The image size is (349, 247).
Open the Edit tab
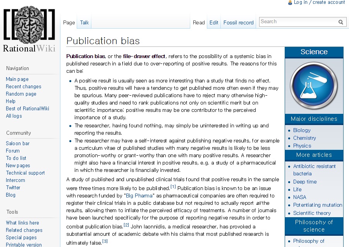pyautogui.click(x=214, y=22)
